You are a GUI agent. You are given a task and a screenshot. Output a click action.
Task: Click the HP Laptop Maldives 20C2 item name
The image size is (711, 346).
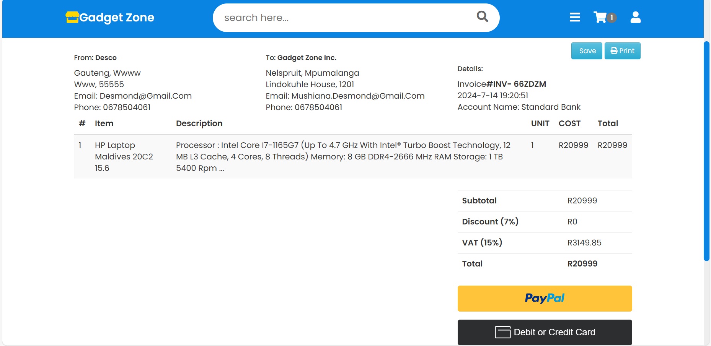tap(124, 157)
